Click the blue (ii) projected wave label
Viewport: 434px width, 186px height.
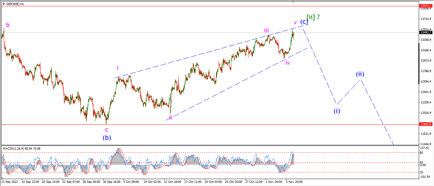click(x=360, y=74)
